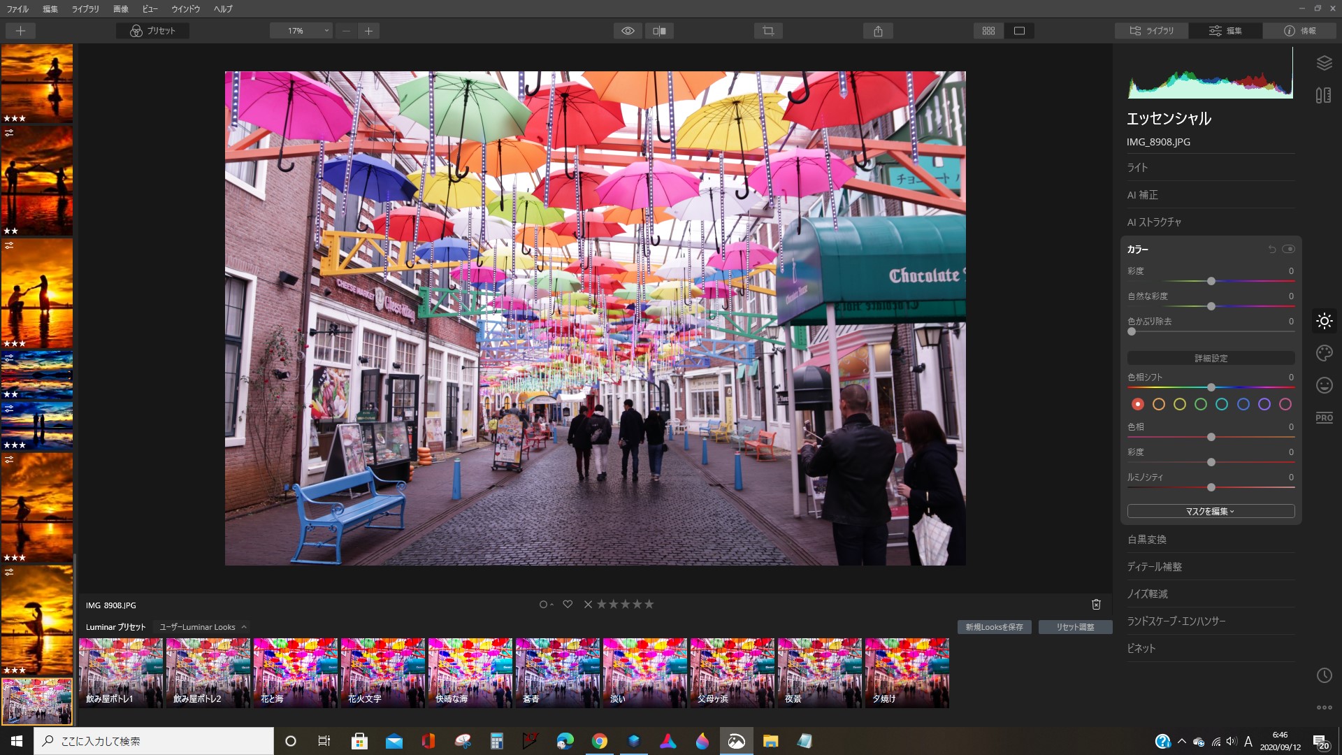Expand the マスクを編集 dropdown
Screen dimensions: 1342x755
pyautogui.click(x=1211, y=512)
